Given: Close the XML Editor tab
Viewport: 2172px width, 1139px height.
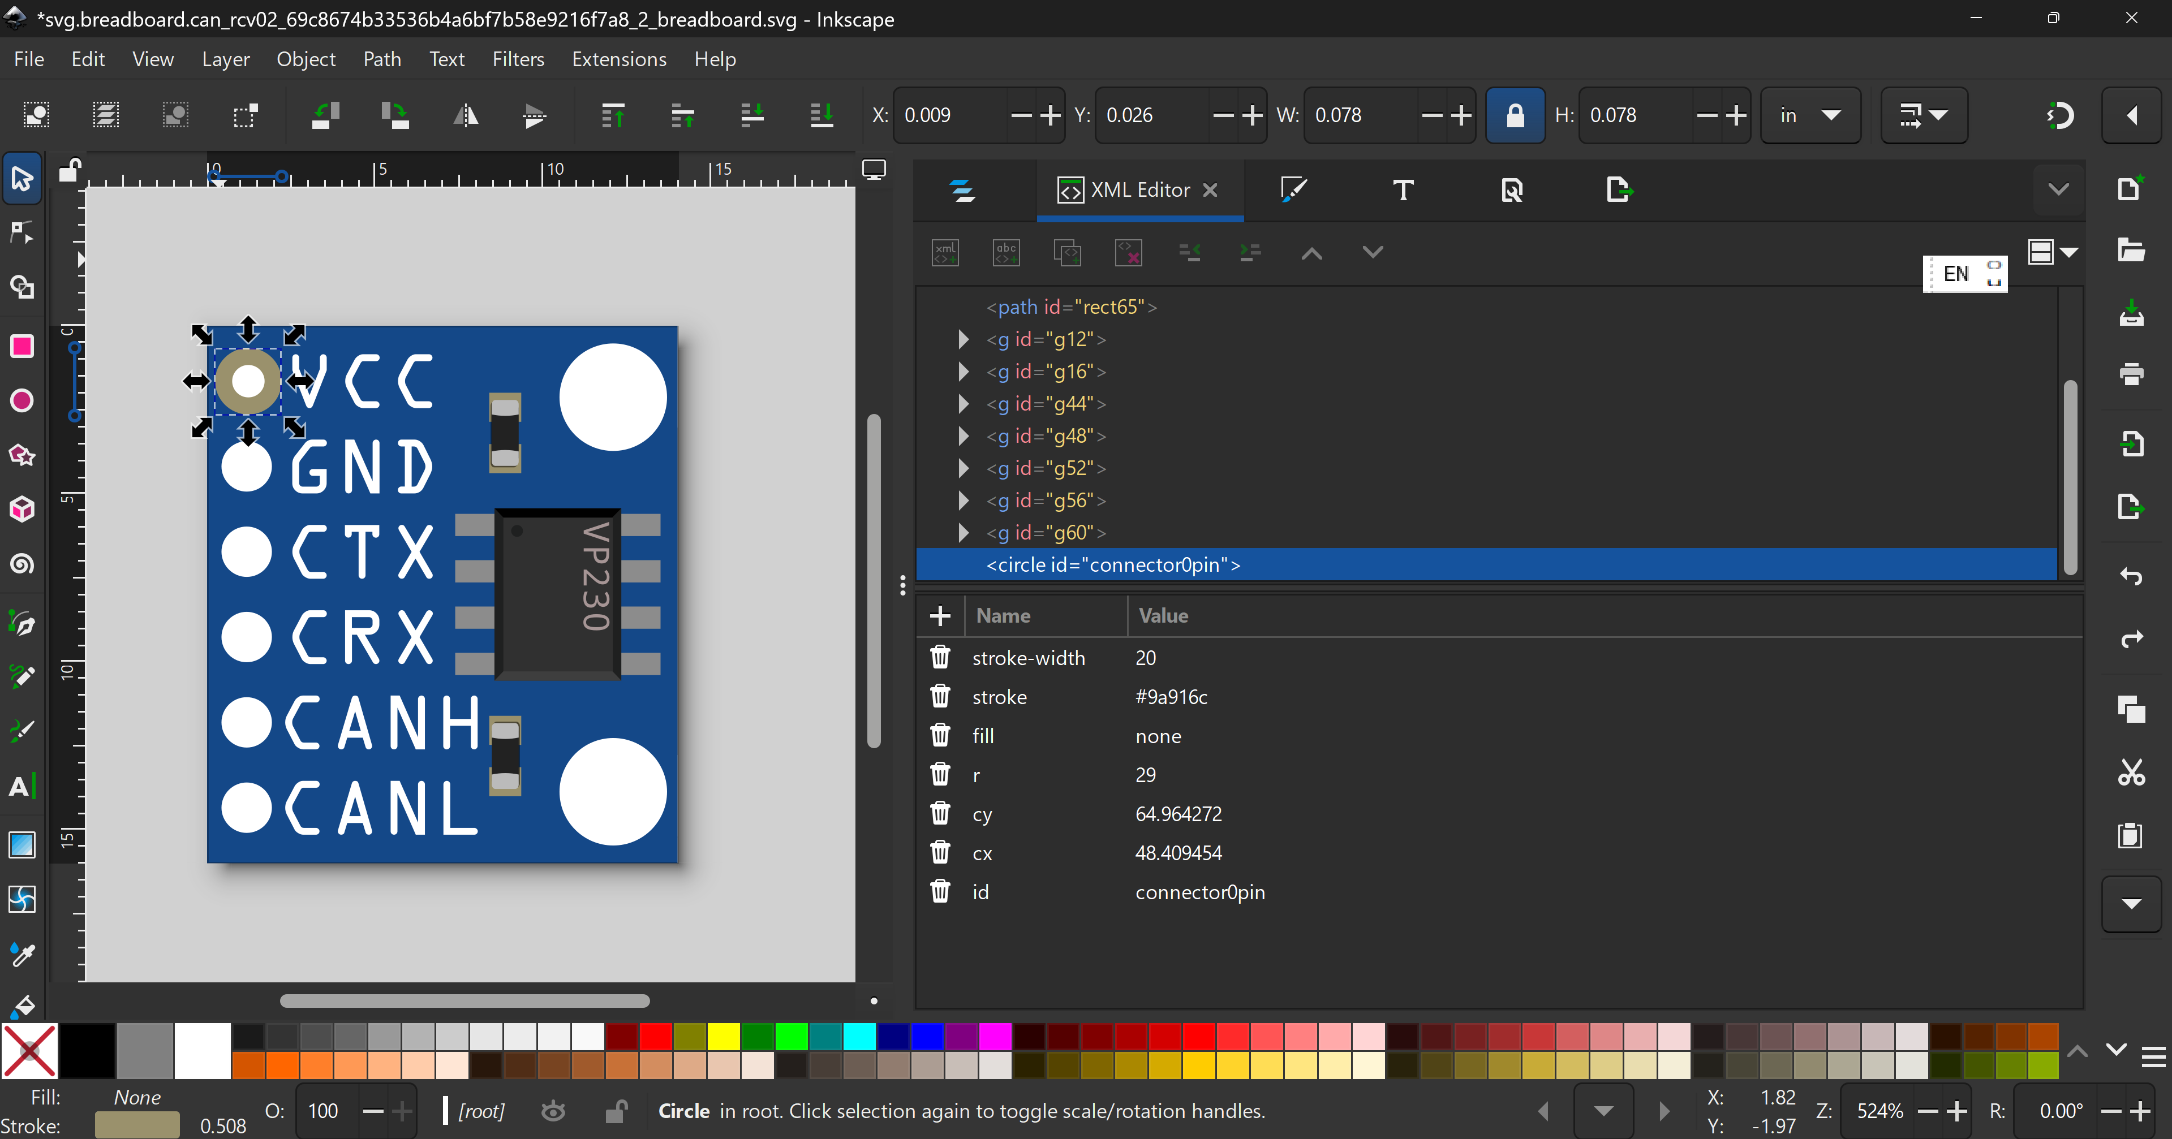Looking at the screenshot, I should pyautogui.click(x=1210, y=191).
